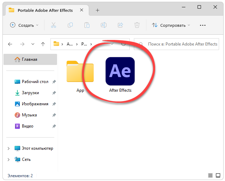Image resolution: width=225 pixels, height=181 pixels.
Task: Switch to large icons view
Action: tap(218, 175)
